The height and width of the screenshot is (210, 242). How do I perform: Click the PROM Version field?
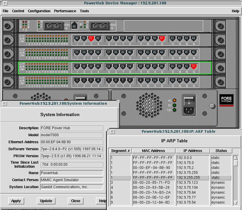point(72,156)
